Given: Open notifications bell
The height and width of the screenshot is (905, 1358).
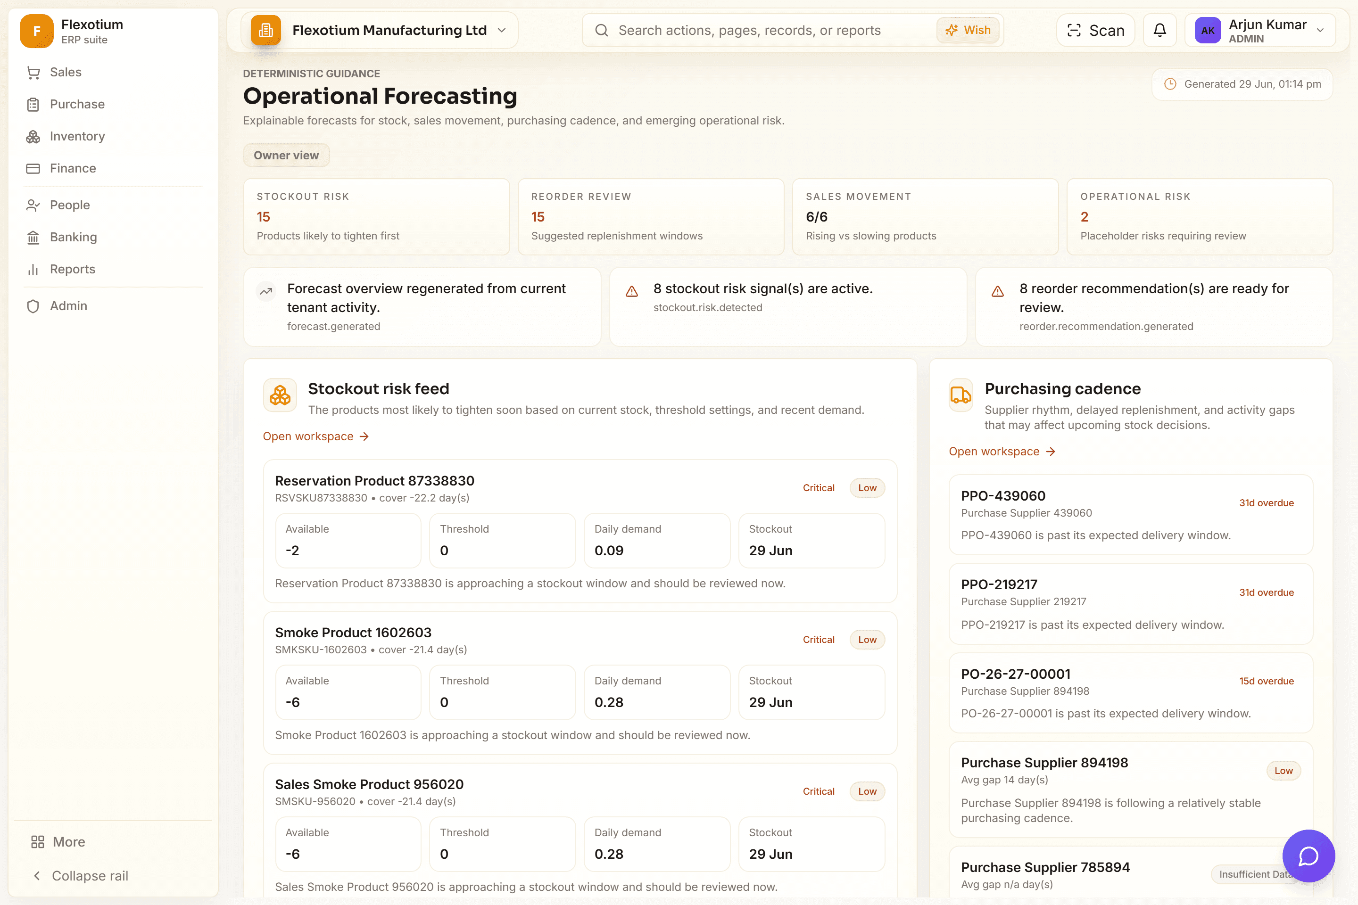Looking at the screenshot, I should (x=1160, y=30).
